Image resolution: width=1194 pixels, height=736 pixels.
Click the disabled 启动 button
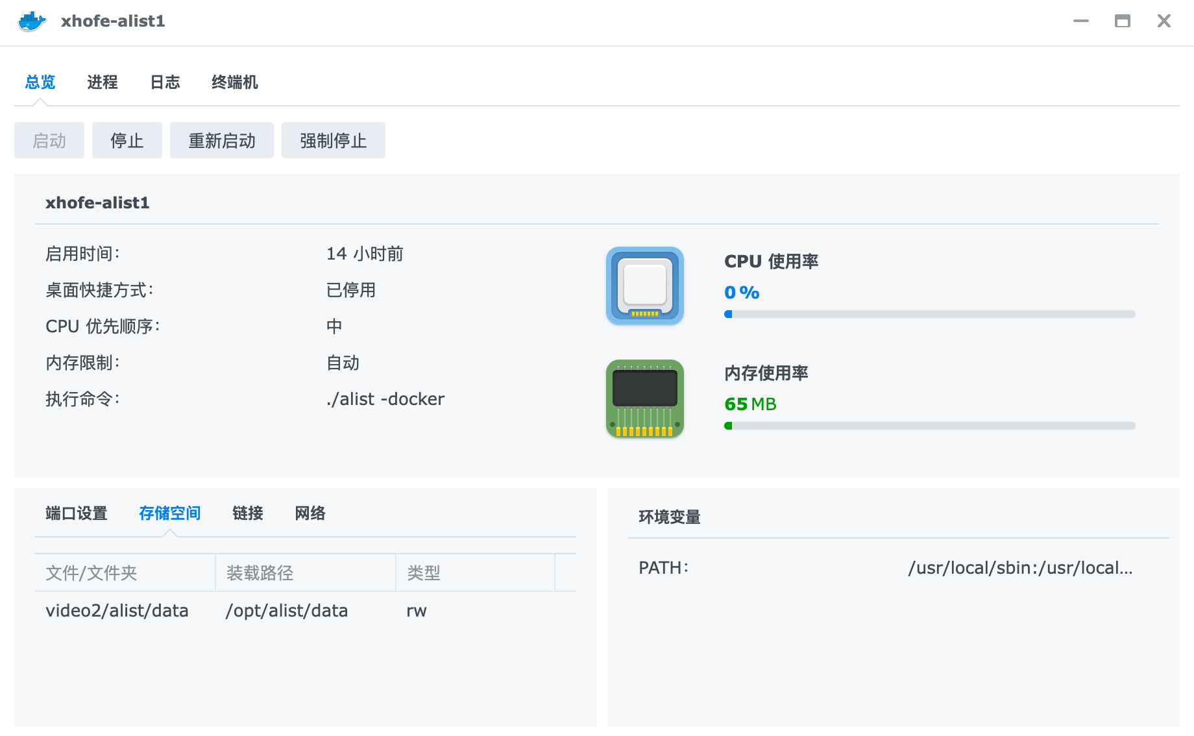(x=49, y=140)
